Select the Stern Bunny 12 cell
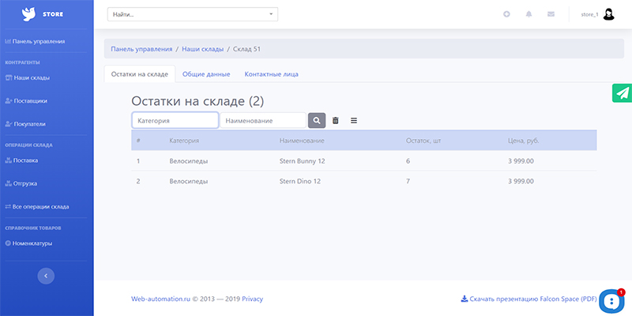Viewport: 632px width, 316px height. click(303, 161)
